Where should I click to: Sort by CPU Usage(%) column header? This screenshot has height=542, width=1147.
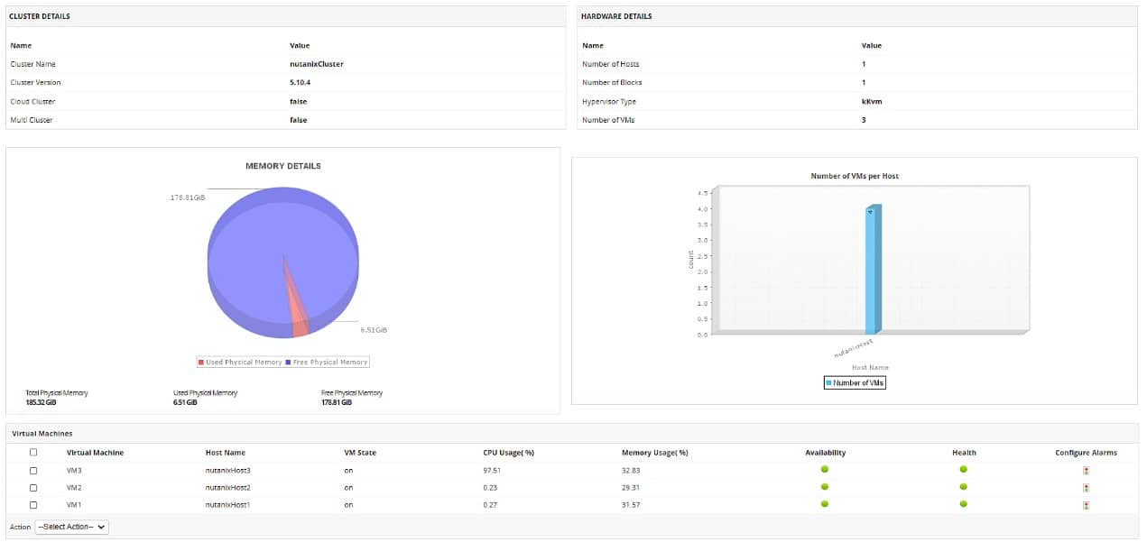(x=509, y=453)
